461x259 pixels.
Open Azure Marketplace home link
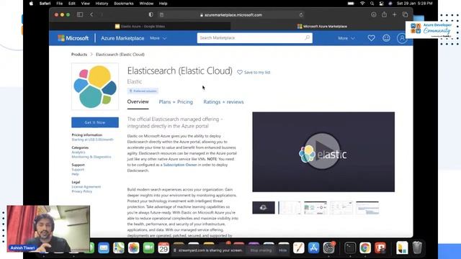pos(122,38)
